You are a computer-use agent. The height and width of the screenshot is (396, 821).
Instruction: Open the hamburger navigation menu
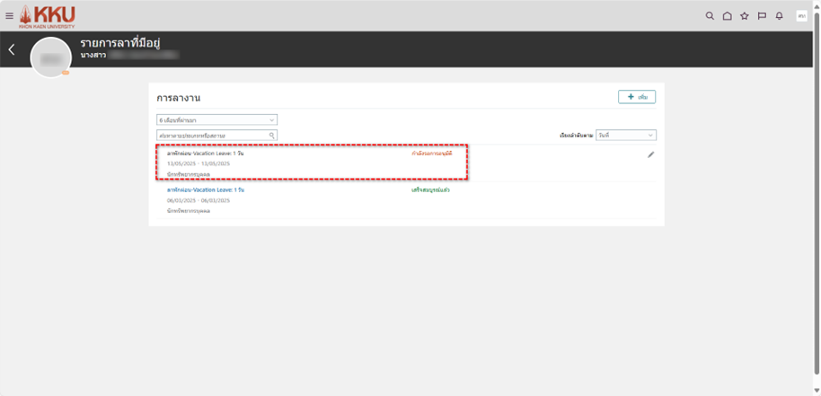pyautogui.click(x=9, y=15)
